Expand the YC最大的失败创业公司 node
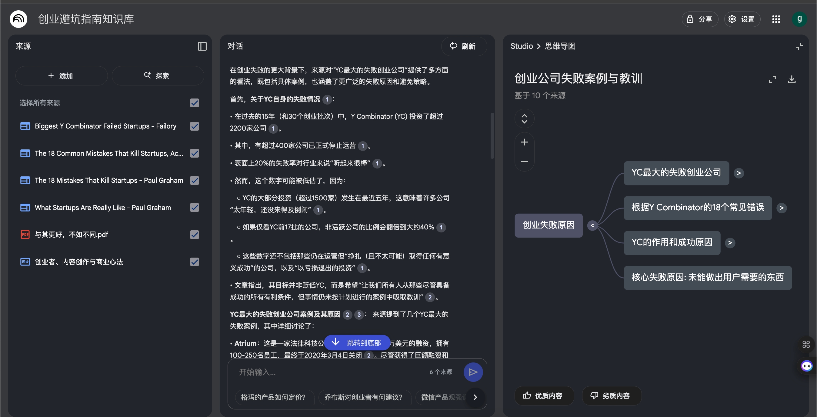 (x=739, y=173)
